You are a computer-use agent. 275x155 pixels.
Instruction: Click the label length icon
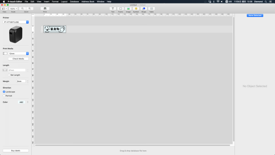tap(5, 70)
